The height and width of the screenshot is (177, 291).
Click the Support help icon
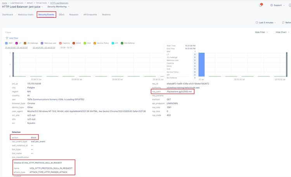[271, 5]
